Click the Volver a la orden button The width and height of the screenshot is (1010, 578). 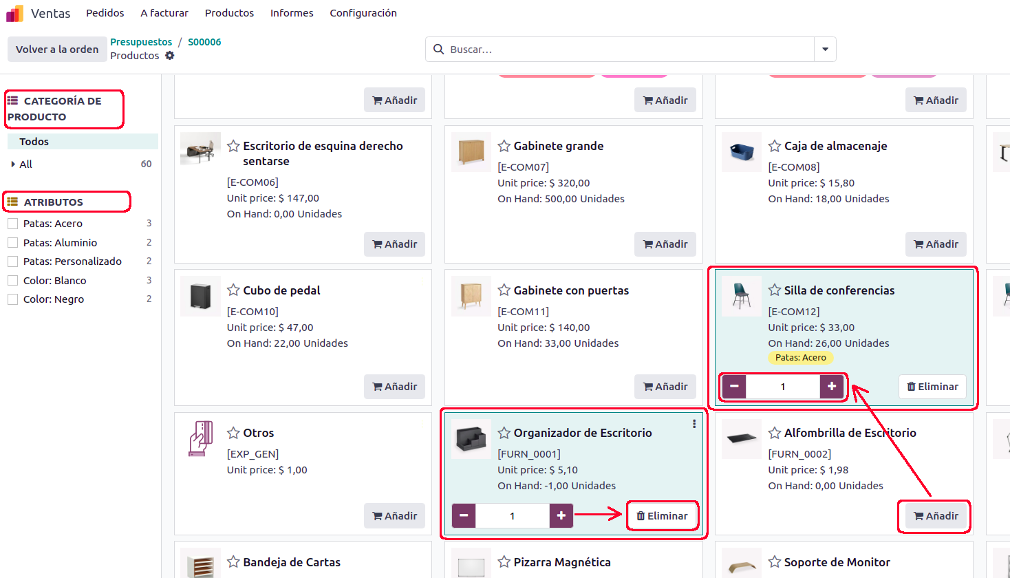click(x=57, y=49)
